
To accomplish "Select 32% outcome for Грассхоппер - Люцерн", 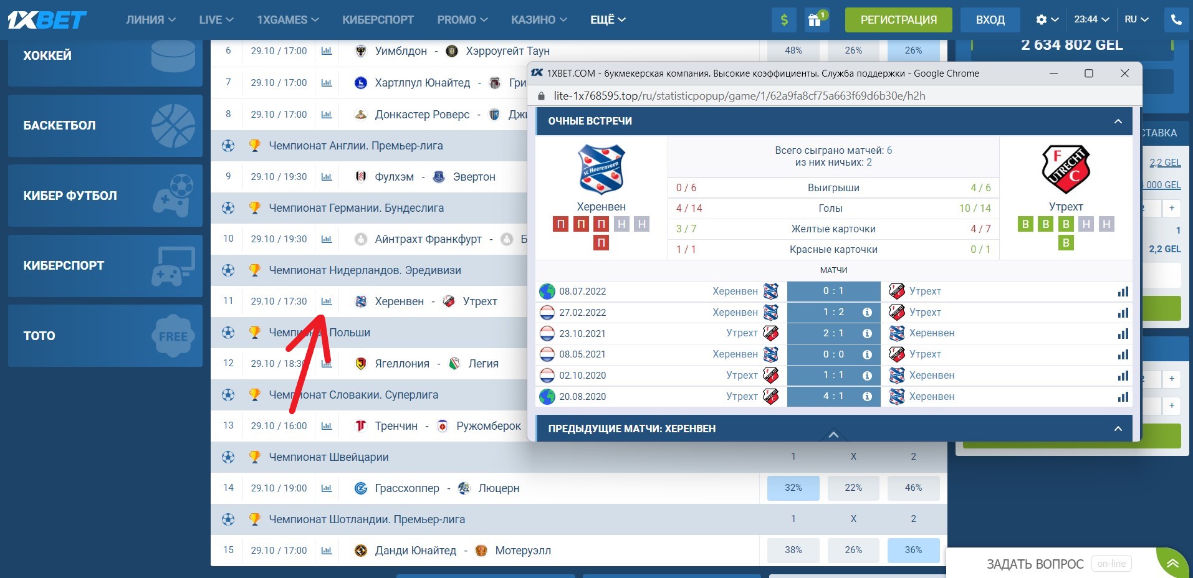I will pos(793,488).
